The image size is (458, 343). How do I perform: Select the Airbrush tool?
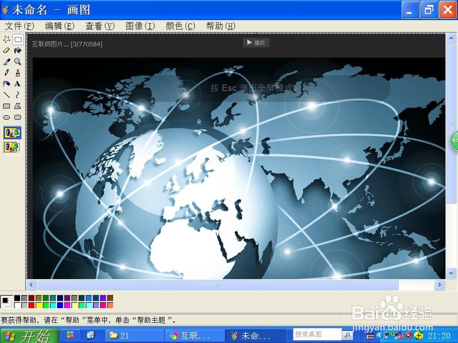pos(6,84)
